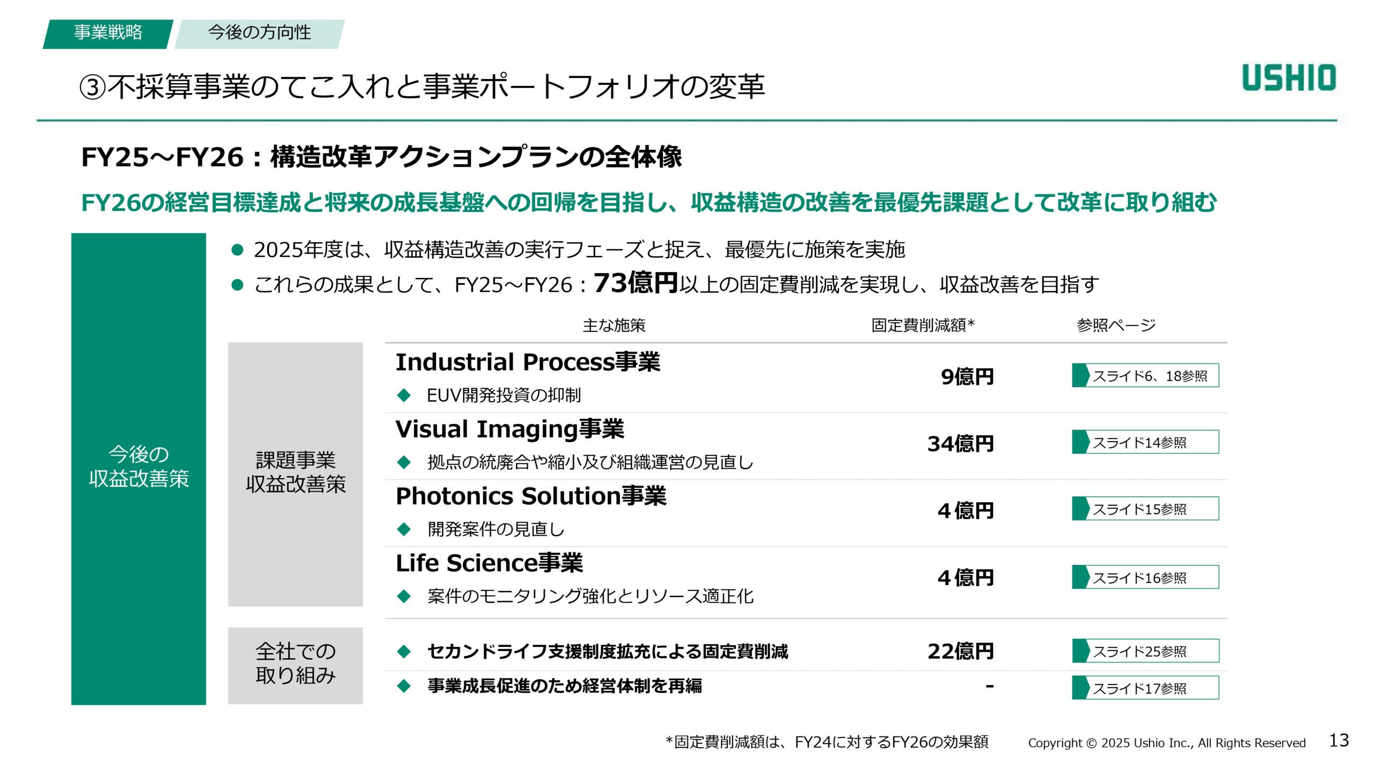Viewport: 1374px width, 773px height.
Task: Click the diamond bullet beside 案件のモニタリング強化
Action: [404, 596]
